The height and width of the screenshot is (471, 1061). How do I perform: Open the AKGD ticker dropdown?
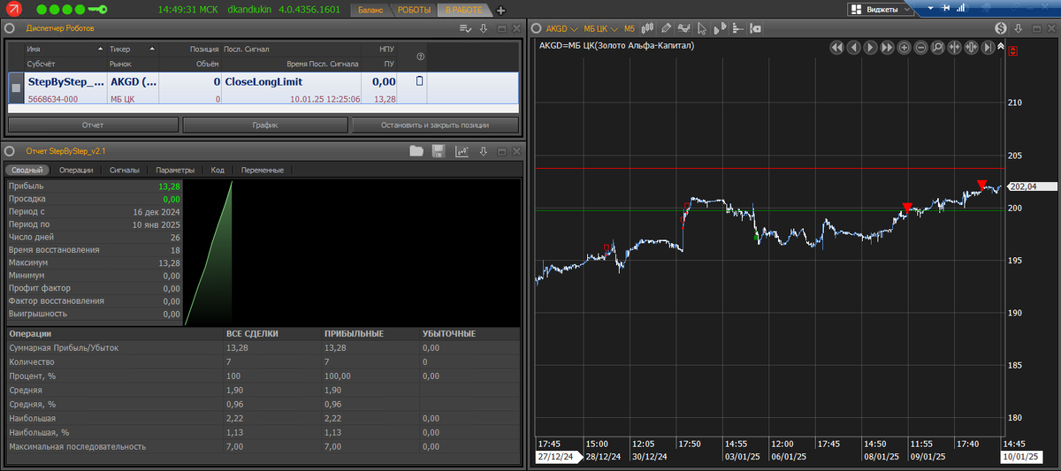pyautogui.click(x=561, y=28)
